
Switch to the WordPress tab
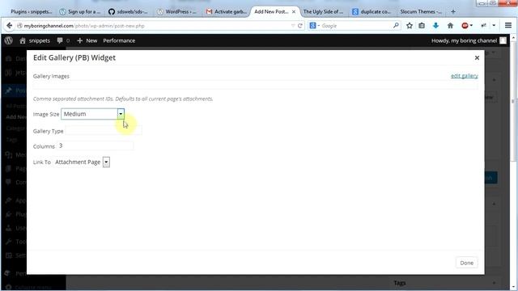point(177,11)
